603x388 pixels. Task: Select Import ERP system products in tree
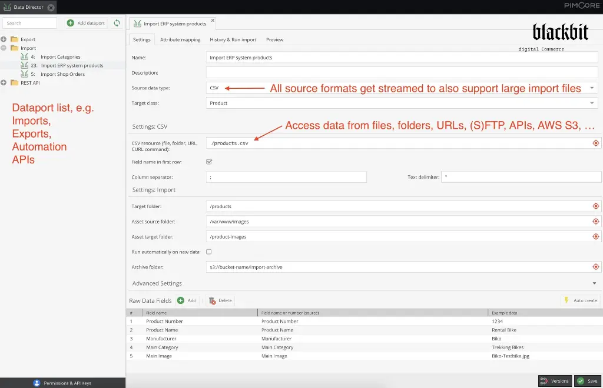[x=72, y=66]
